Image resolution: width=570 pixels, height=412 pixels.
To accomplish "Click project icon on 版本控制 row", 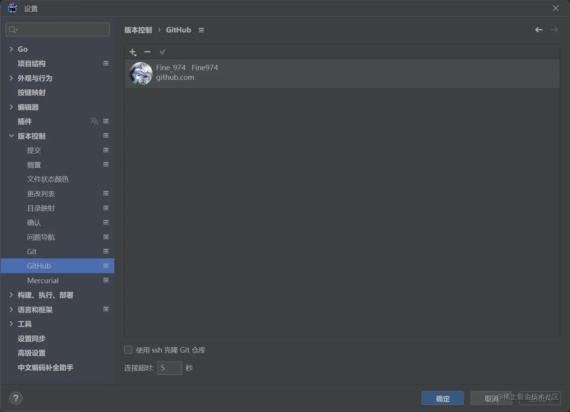I will [x=106, y=135].
